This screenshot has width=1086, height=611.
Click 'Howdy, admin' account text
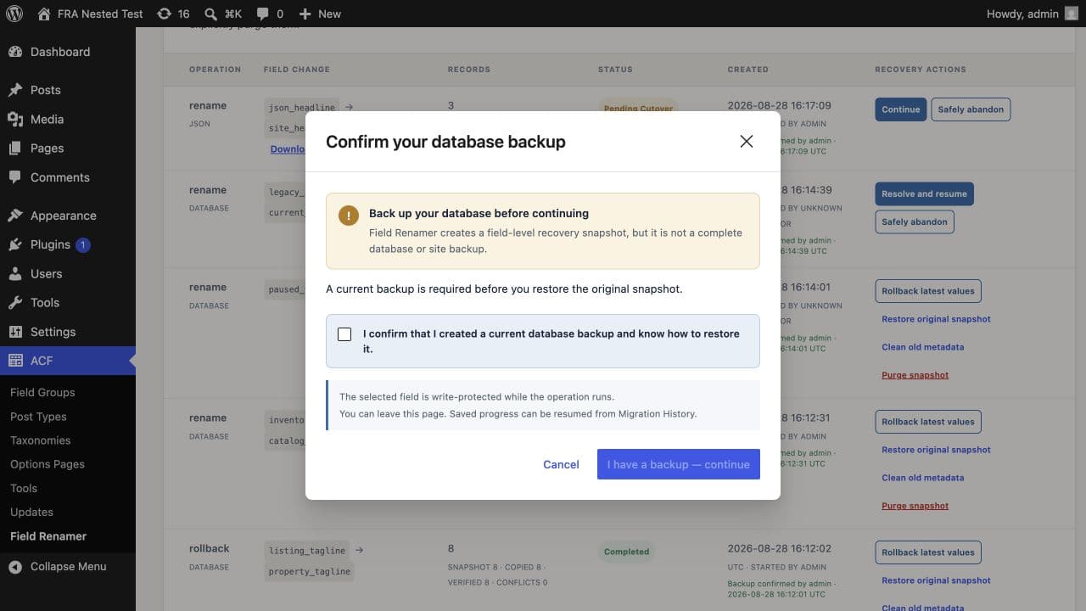(1022, 14)
